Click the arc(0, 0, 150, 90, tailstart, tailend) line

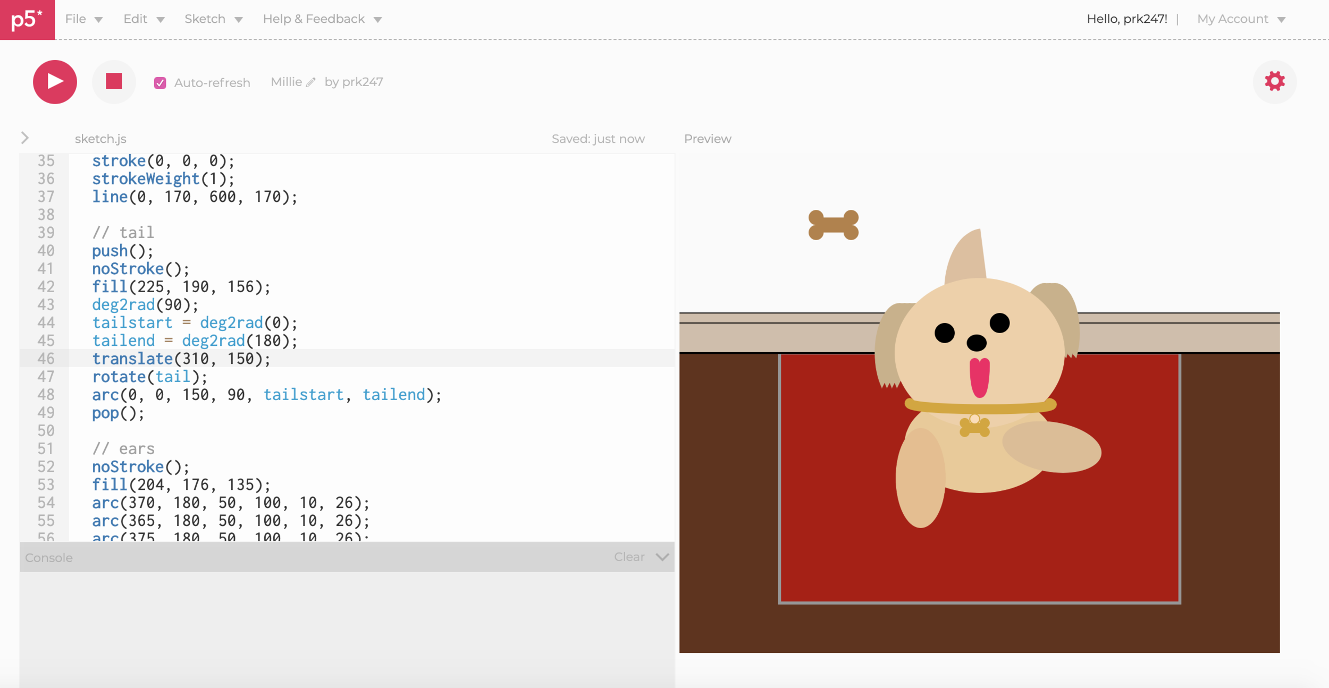[266, 395]
